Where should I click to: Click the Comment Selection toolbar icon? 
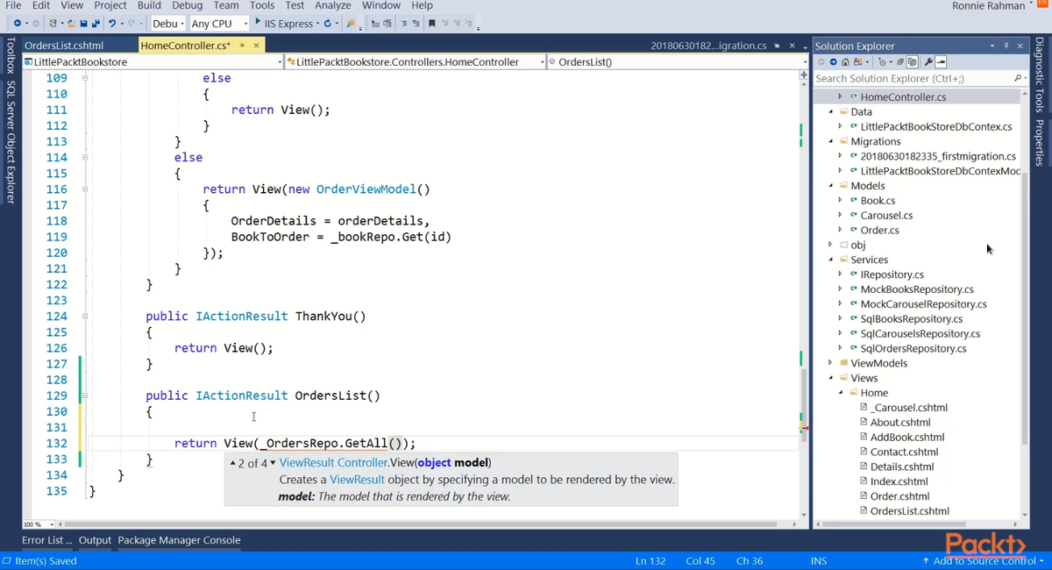403,23
